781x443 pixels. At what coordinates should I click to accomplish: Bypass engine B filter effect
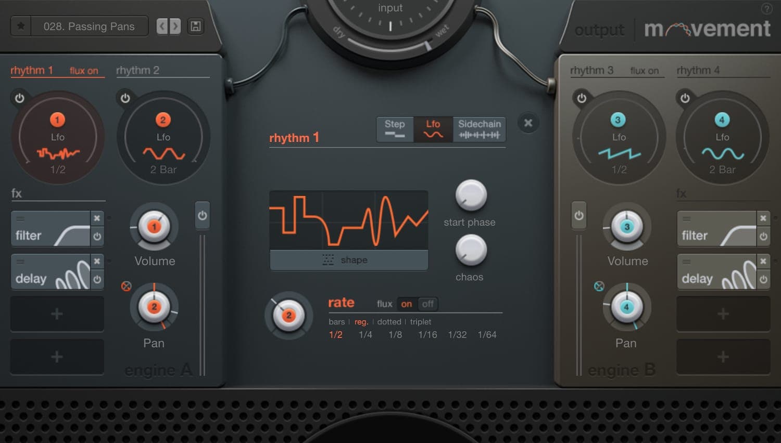point(763,236)
